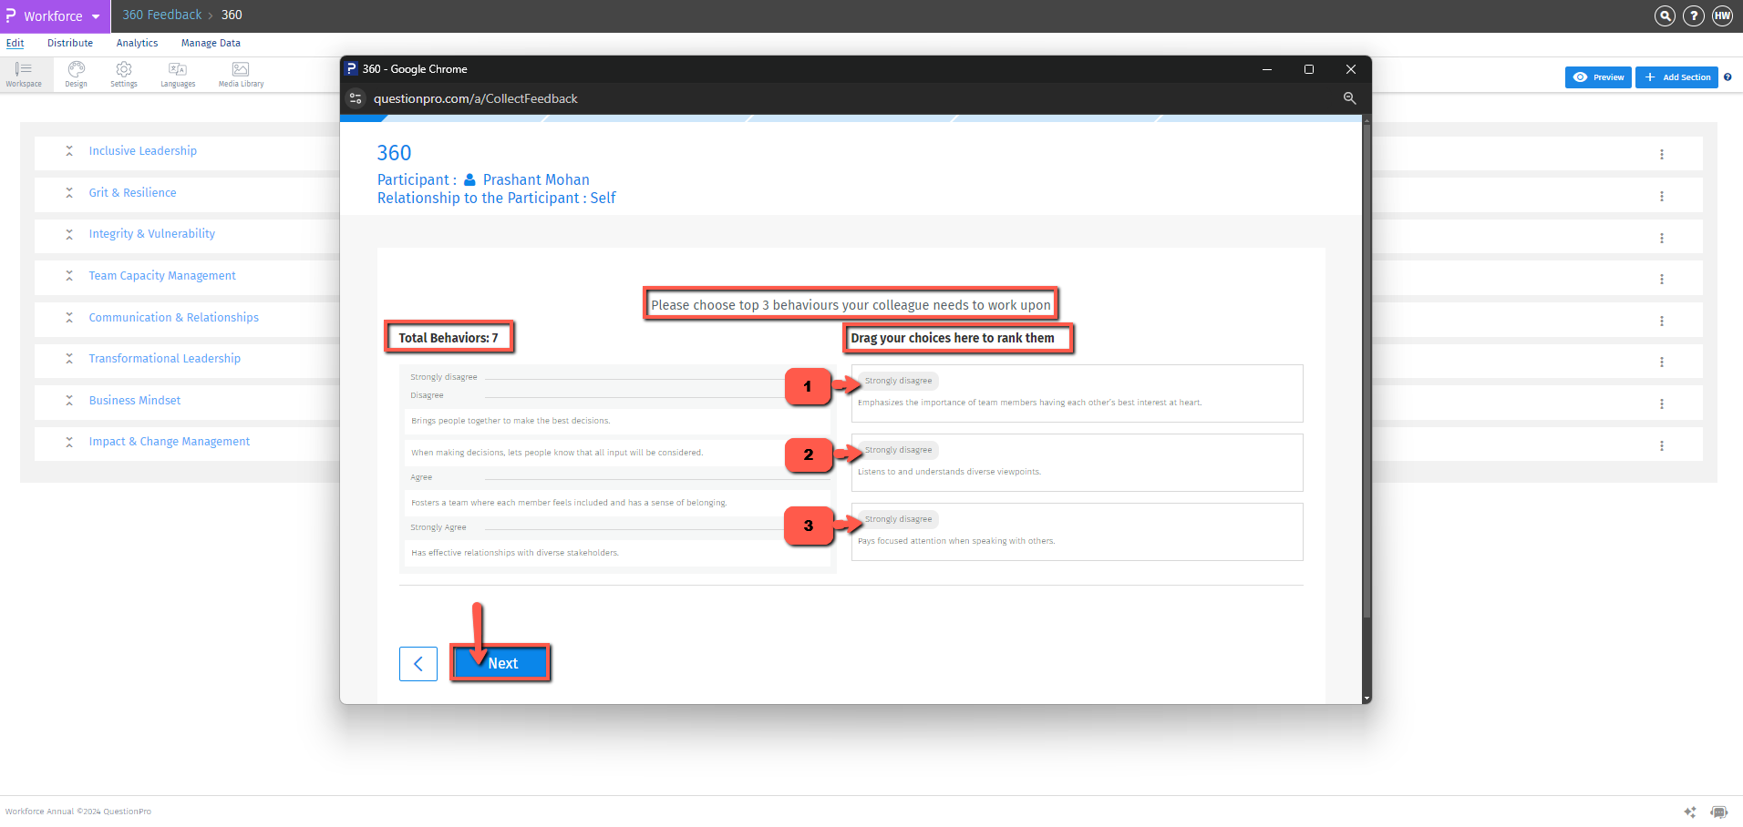Expand the Impact & Change Management section
Image resolution: width=1743 pixels, height=827 pixels.
point(69,442)
